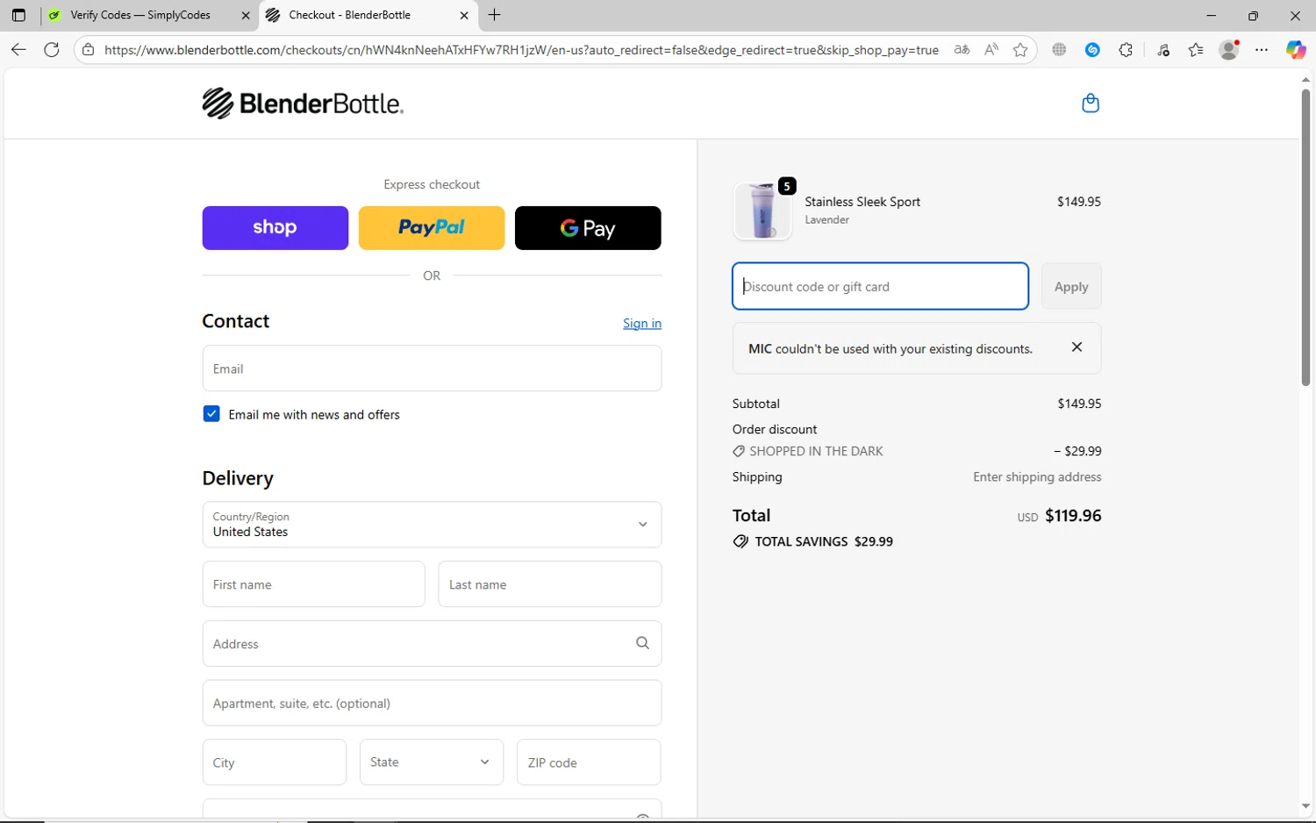Focus the Email input field
Screen dimensions: 1316x823
(x=432, y=369)
